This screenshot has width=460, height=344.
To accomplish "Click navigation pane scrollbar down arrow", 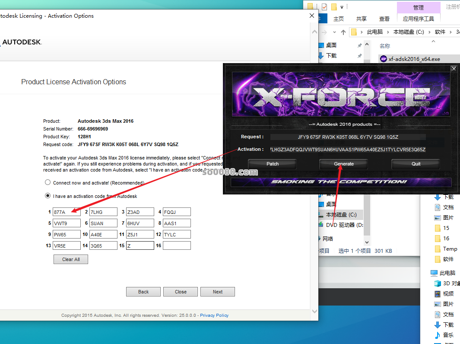I will tap(367, 242).
